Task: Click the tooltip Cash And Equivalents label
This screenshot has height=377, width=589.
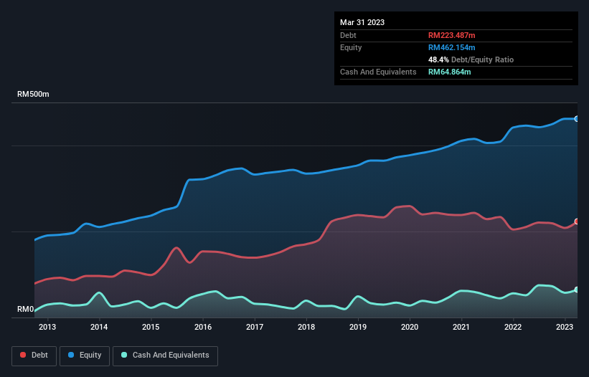Action: point(378,72)
